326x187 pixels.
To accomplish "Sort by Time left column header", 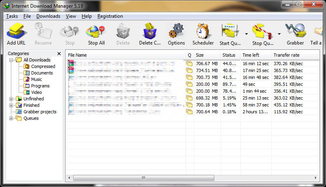I will pyautogui.click(x=256, y=55).
